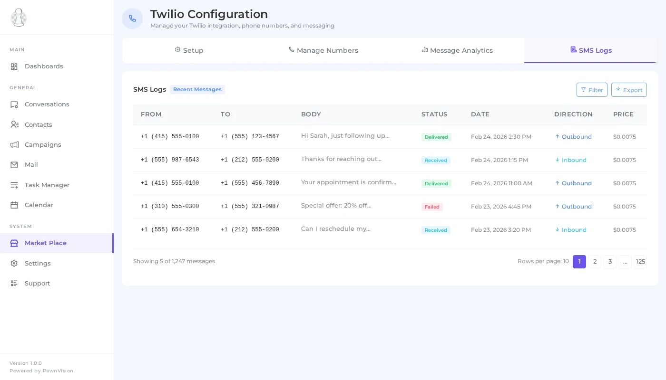Open the Campaigns icon in sidebar
Viewport: 666px width, 380px height.
coord(14,144)
